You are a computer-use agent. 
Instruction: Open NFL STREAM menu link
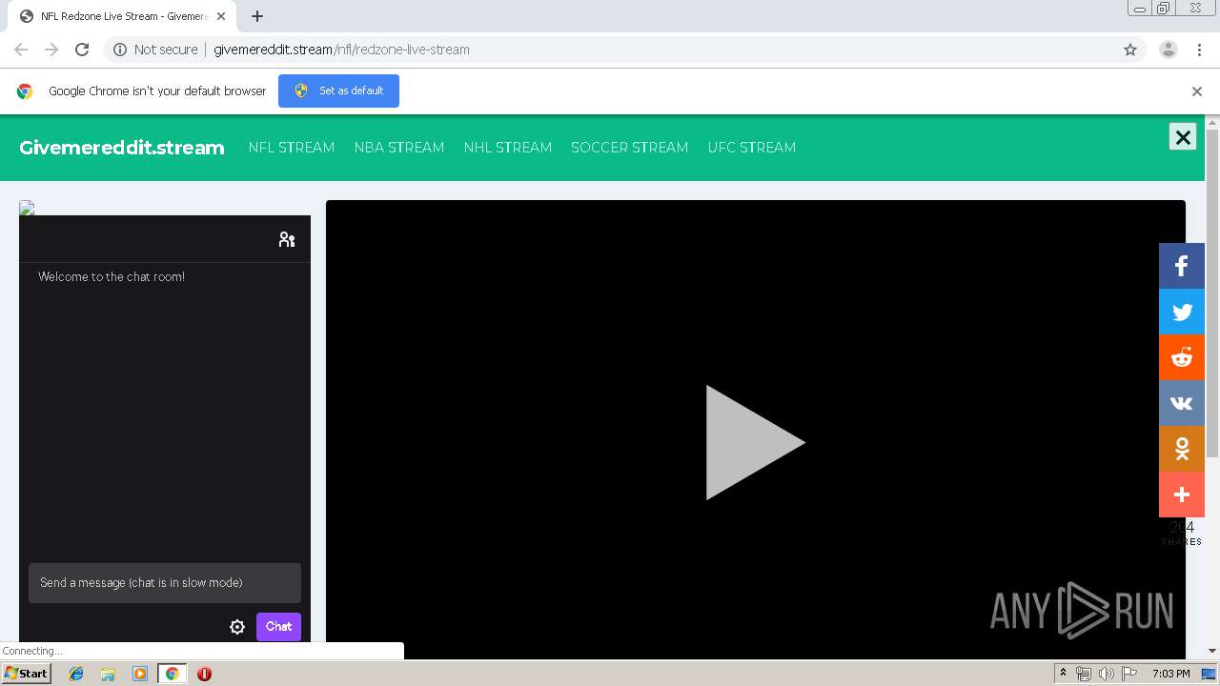click(x=292, y=148)
